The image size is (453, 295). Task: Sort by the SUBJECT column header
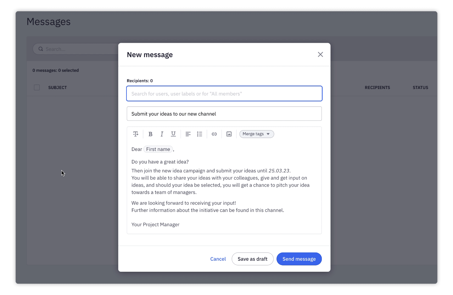[x=58, y=87]
